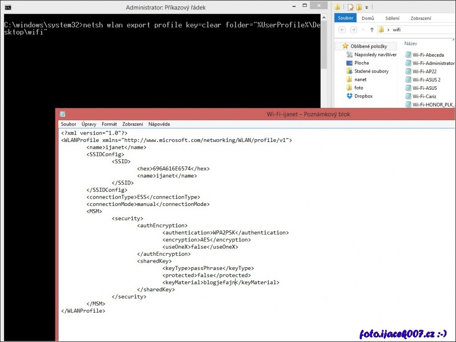
Task: Select the Wi-Fi-Abeceda file
Action: tap(428, 55)
